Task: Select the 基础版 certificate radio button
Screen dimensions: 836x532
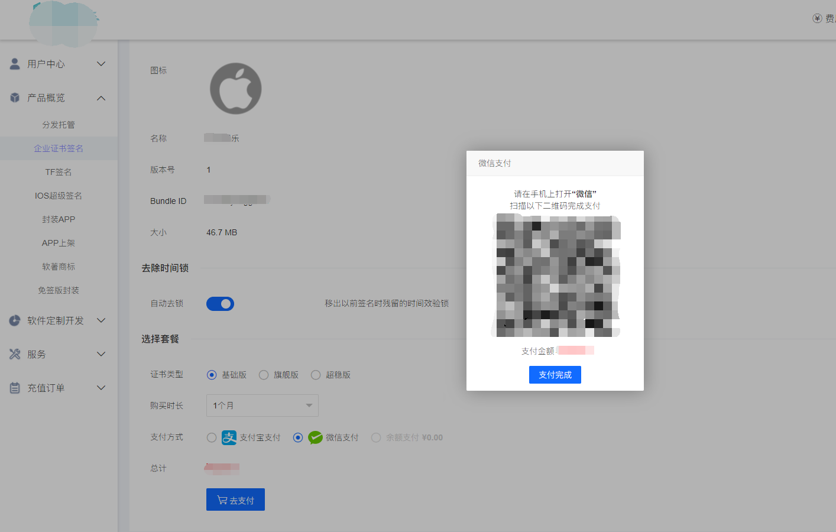Action: (x=212, y=375)
